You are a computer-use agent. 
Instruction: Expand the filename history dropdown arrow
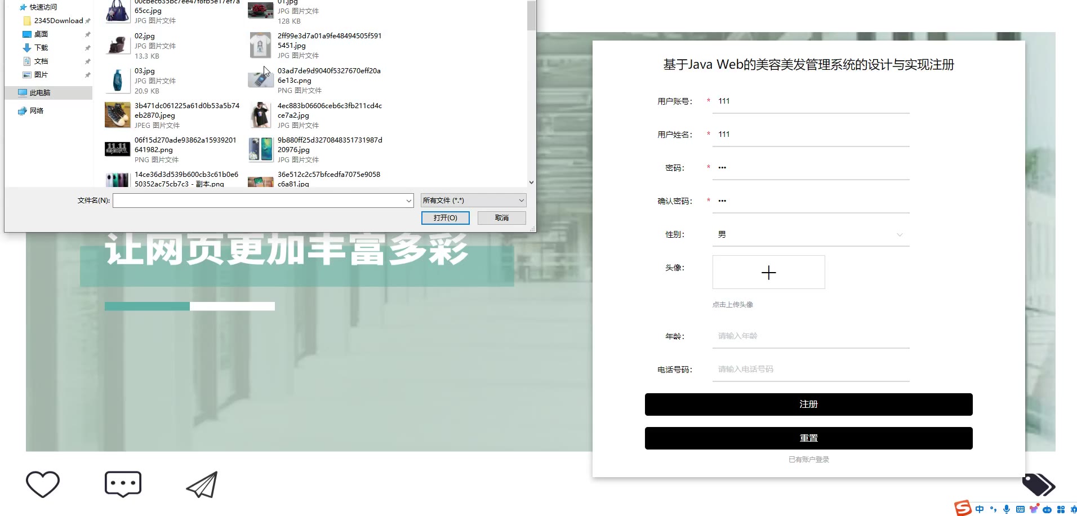409,201
